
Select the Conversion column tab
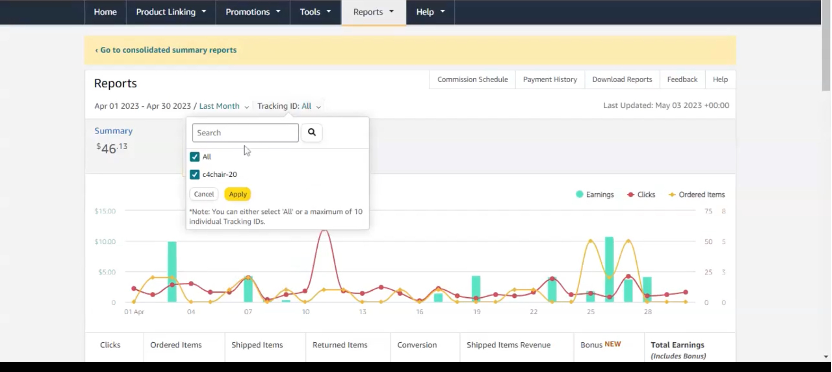(x=417, y=345)
